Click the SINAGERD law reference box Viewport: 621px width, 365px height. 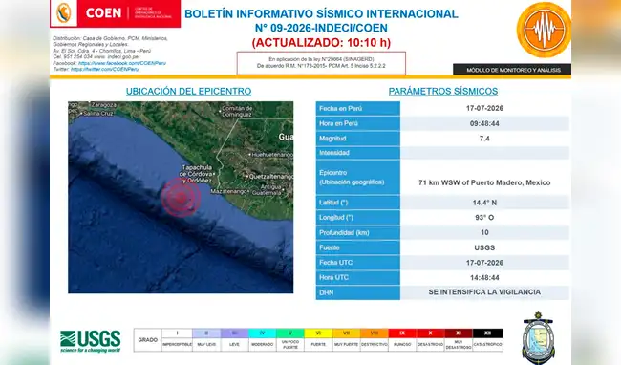(x=321, y=63)
